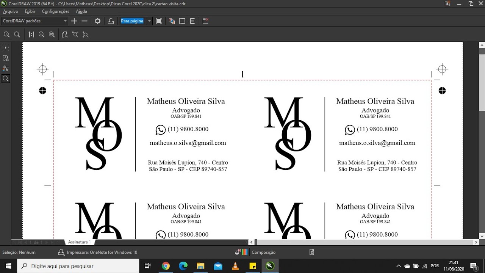The height and width of the screenshot is (273, 485).
Task: Set zoom to 1:1 actual size
Action: point(31,35)
